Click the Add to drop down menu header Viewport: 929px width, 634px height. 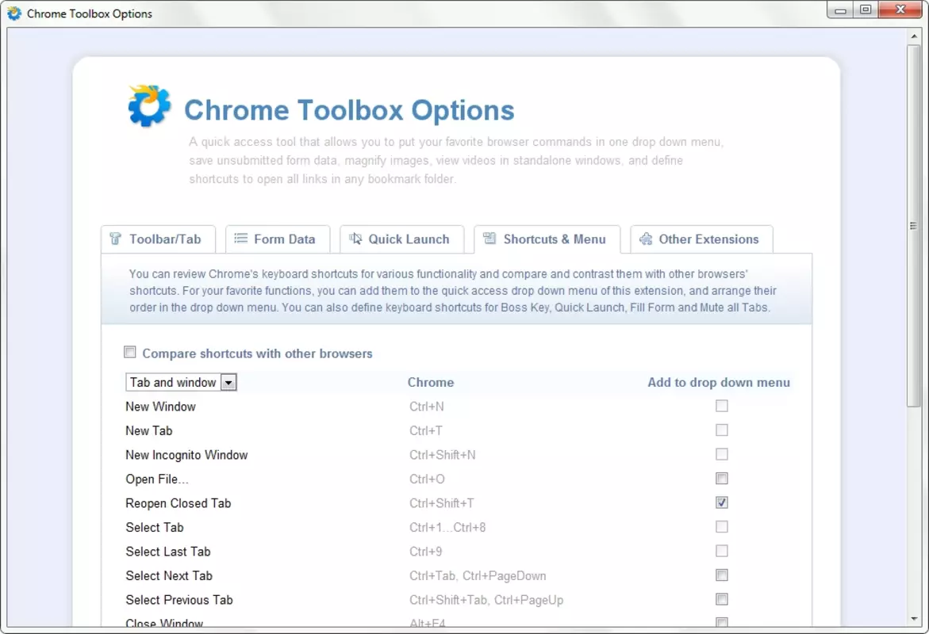click(719, 383)
